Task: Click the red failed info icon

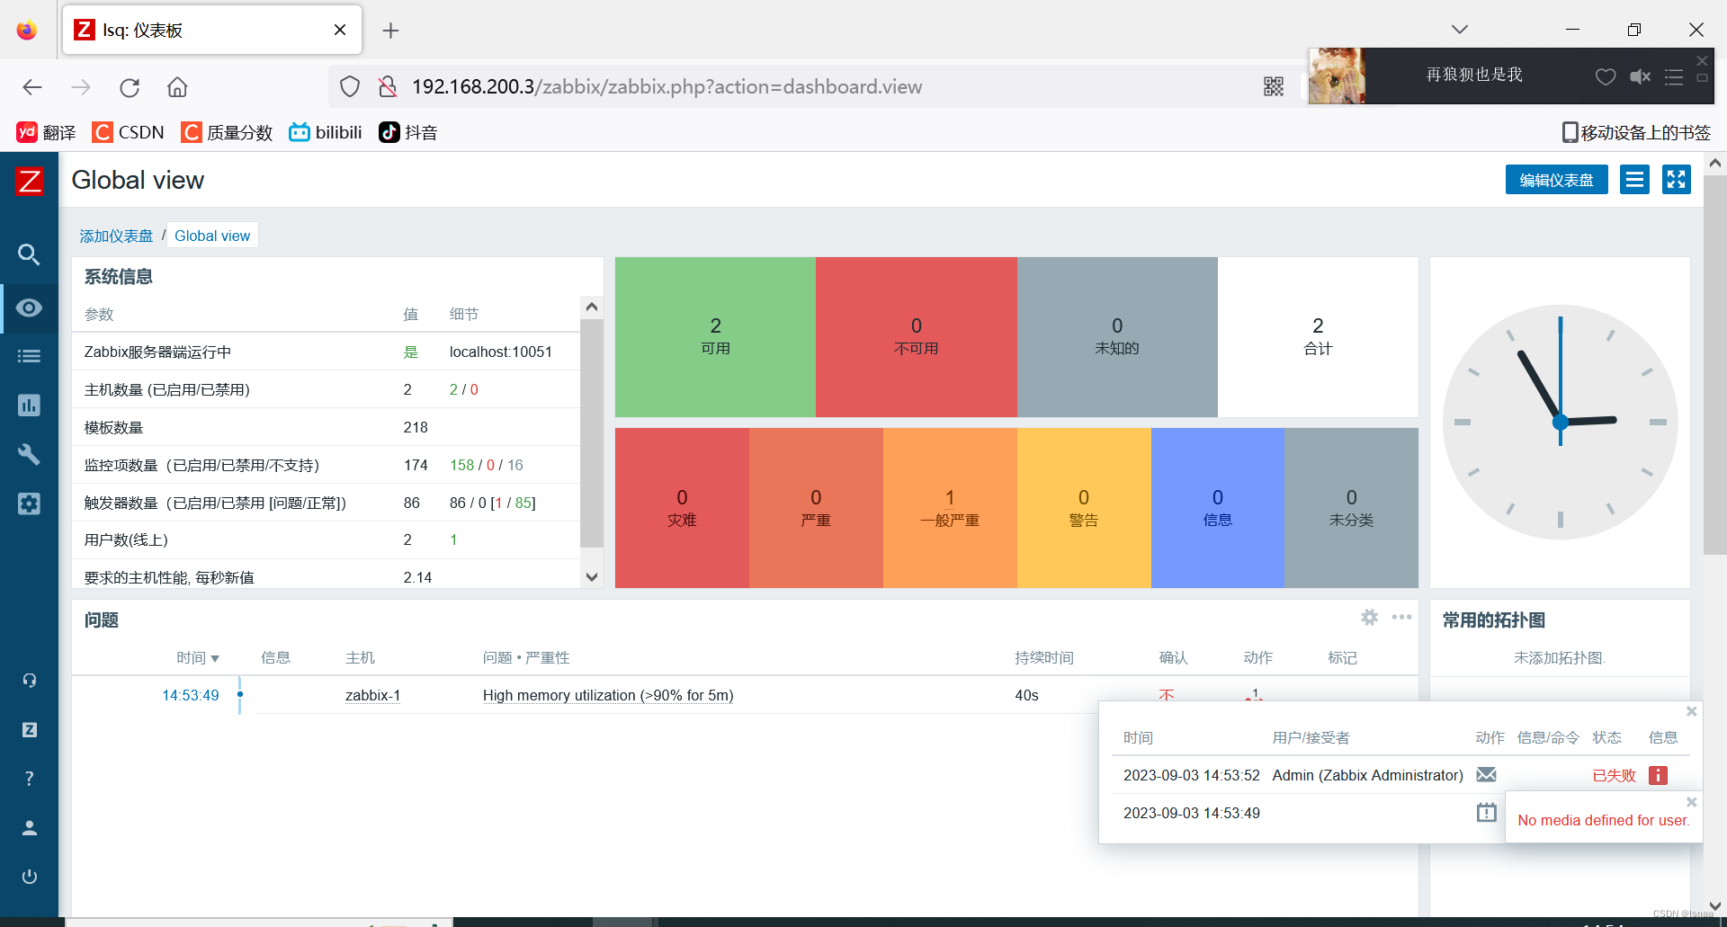Action: pos(1658,775)
